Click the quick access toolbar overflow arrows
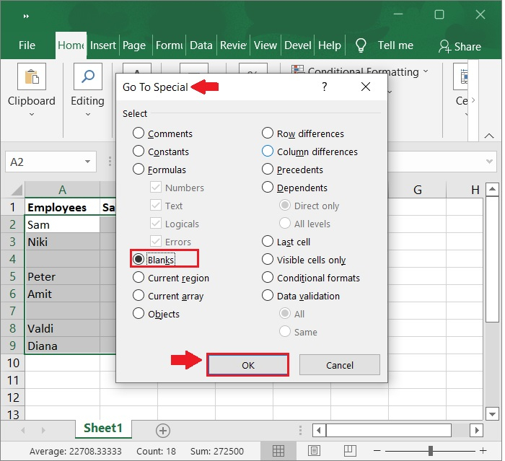This screenshot has height=461, width=505. click(26, 16)
